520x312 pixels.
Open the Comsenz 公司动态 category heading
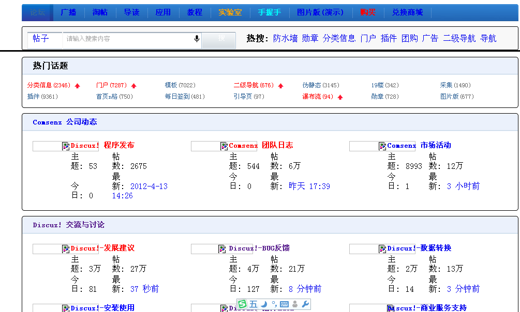point(65,122)
